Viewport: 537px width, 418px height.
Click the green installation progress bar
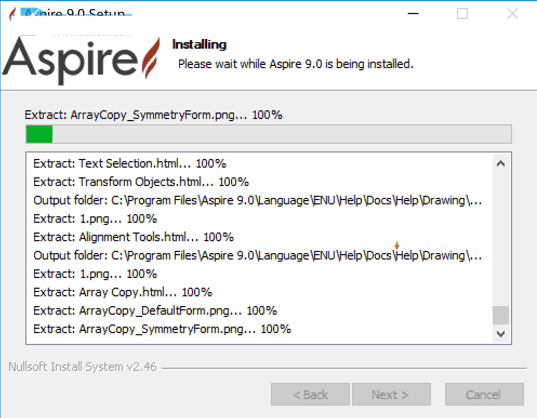pyautogui.click(x=269, y=134)
